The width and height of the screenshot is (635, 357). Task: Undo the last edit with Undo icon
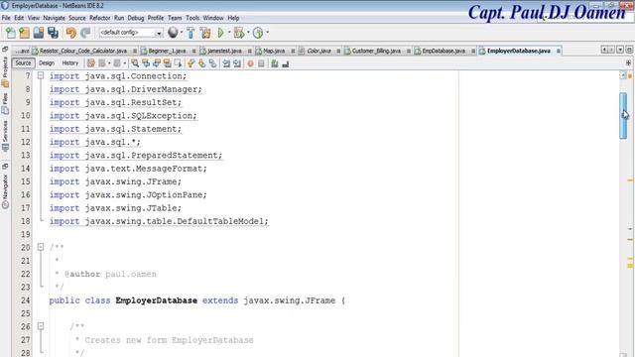(71, 33)
